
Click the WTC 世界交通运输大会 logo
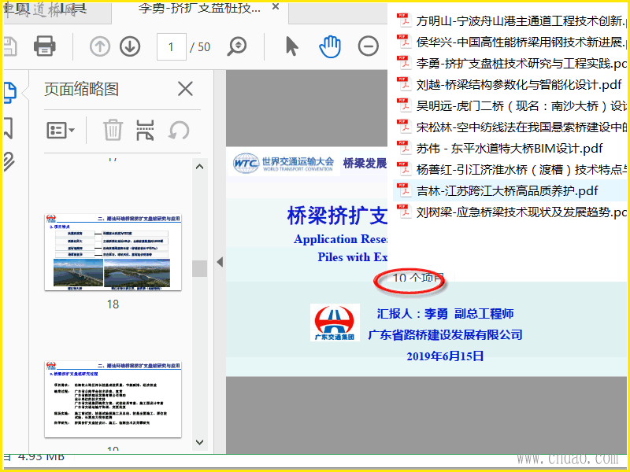(x=283, y=164)
